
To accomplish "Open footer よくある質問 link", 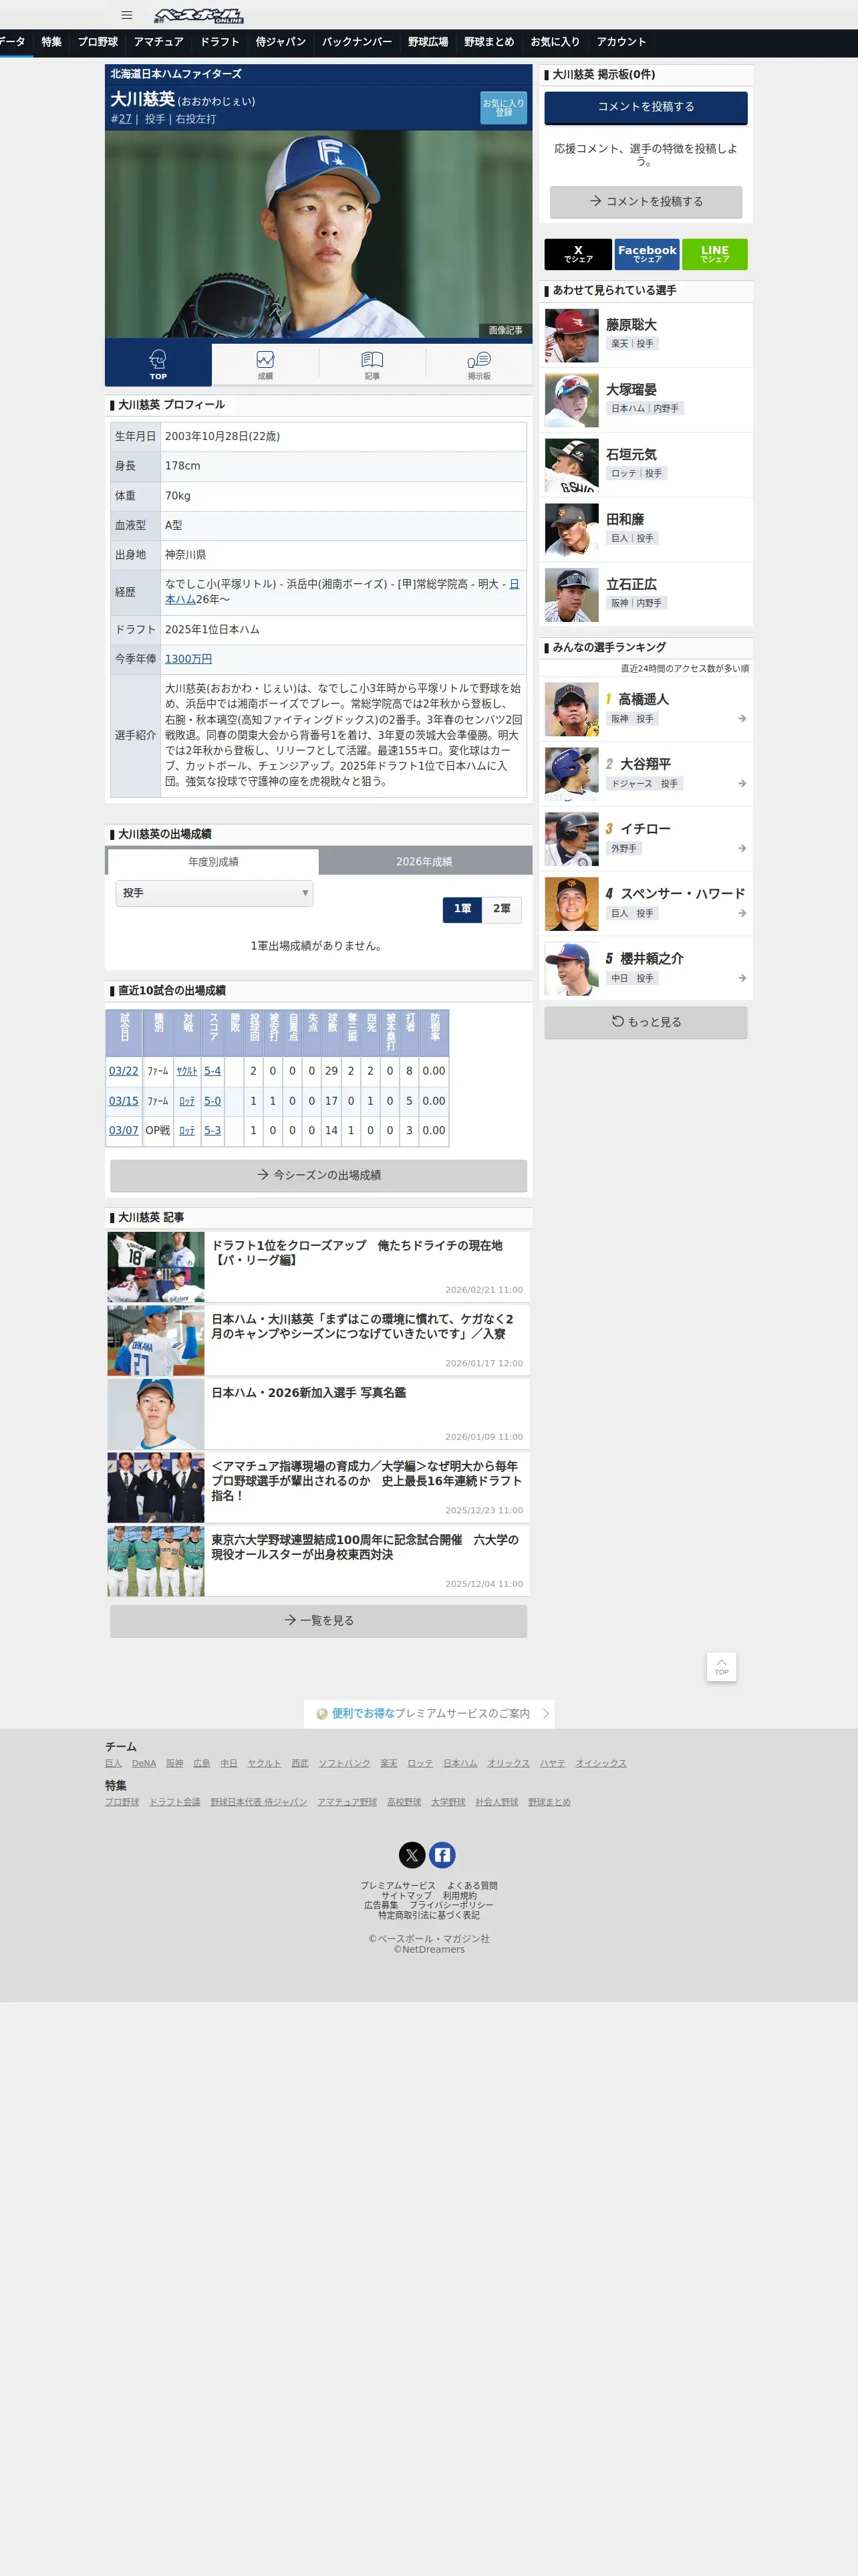I will coord(472,1886).
